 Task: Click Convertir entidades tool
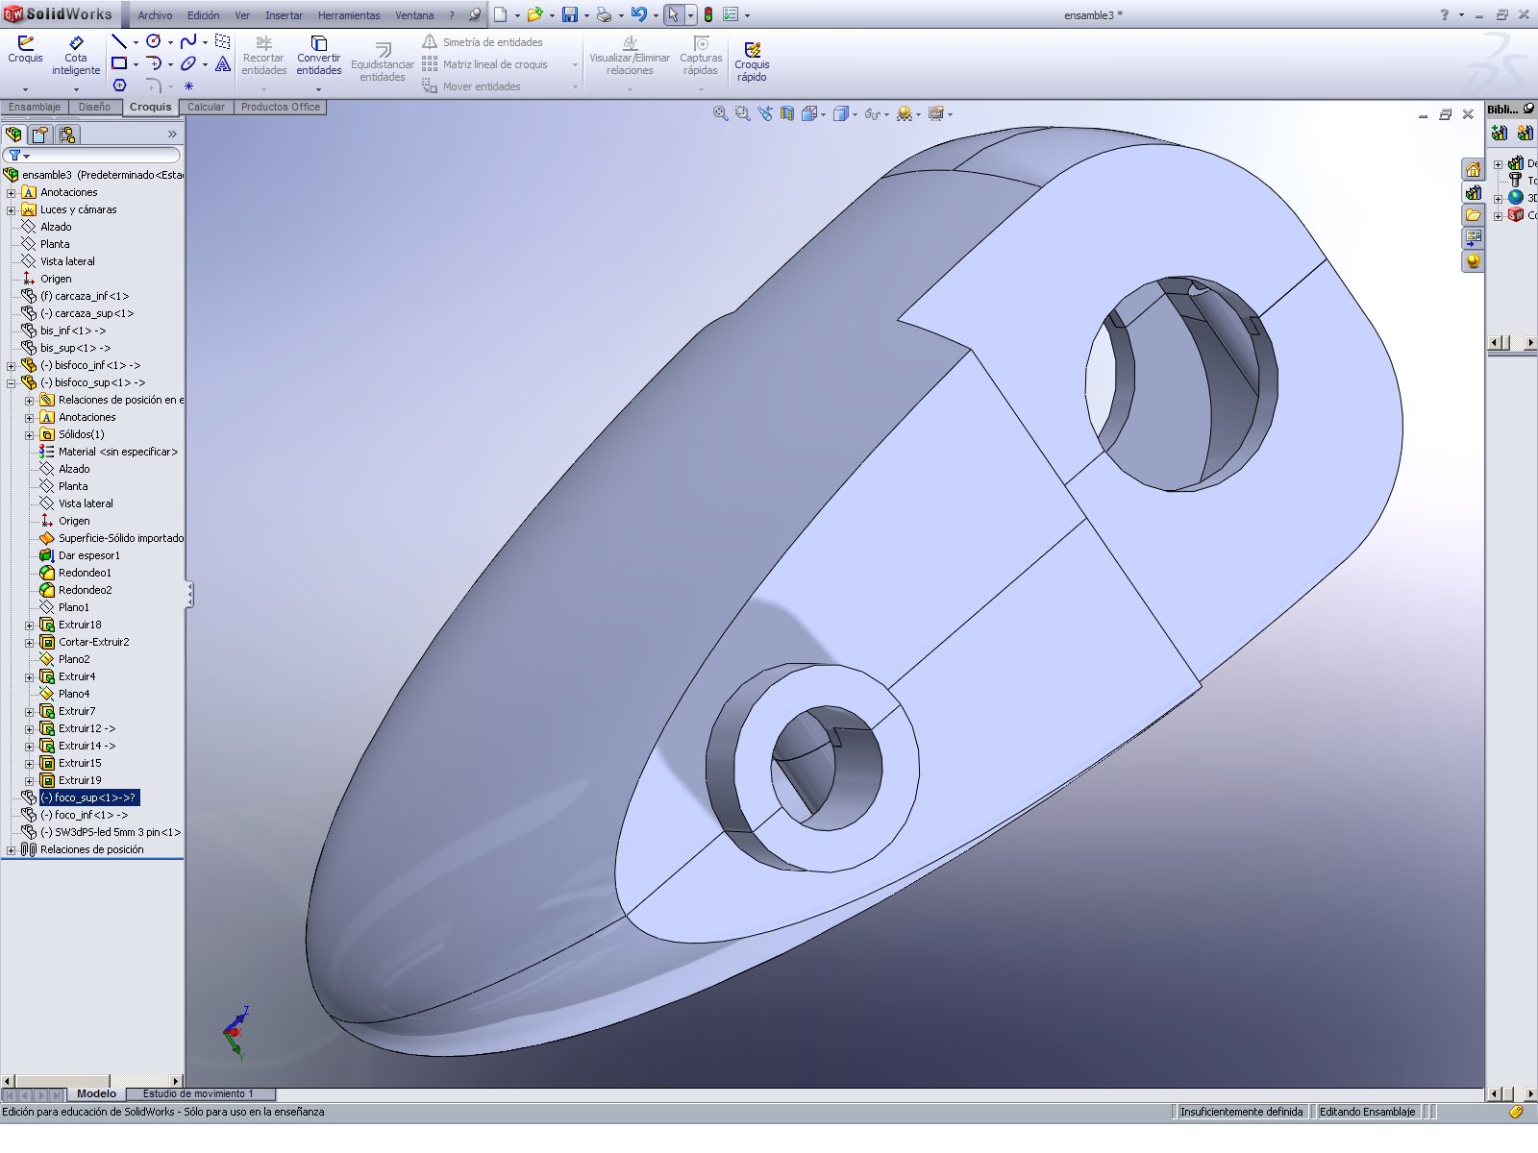[x=319, y=56]
